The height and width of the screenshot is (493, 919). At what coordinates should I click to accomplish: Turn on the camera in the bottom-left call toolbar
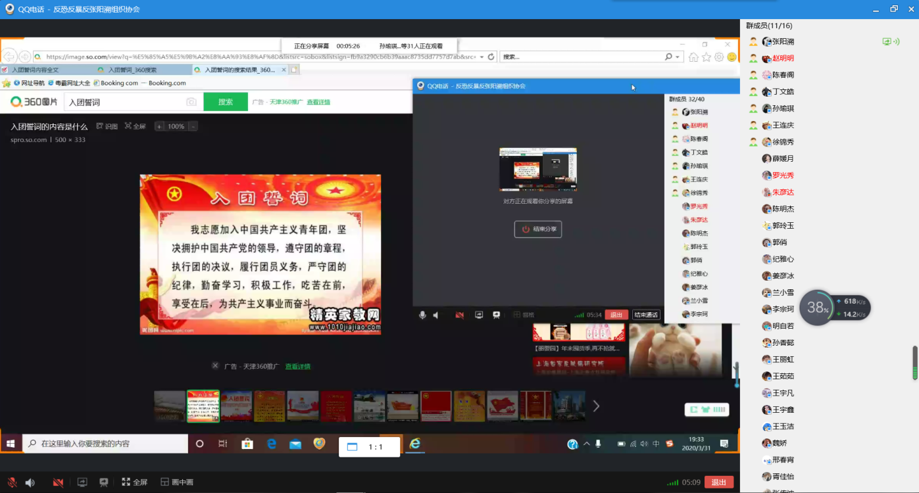click(x=58, y=482)
